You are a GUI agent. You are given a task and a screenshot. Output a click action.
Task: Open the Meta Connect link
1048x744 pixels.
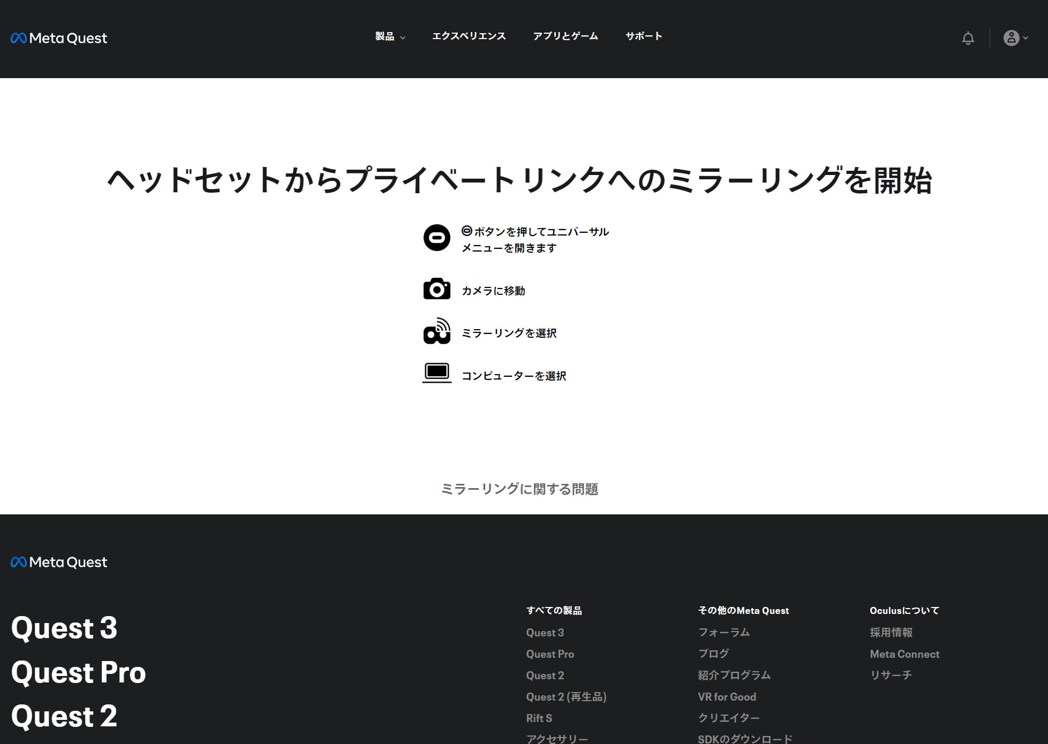tap(904, 654)
